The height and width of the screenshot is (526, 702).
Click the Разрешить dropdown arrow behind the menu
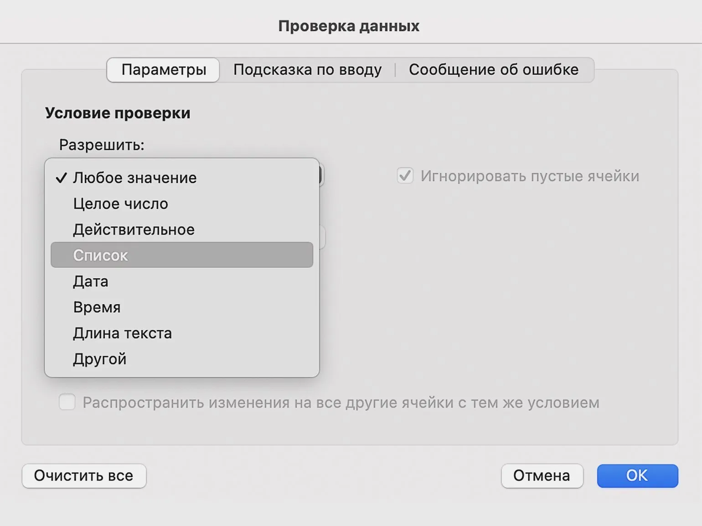(x=321, y=176)
